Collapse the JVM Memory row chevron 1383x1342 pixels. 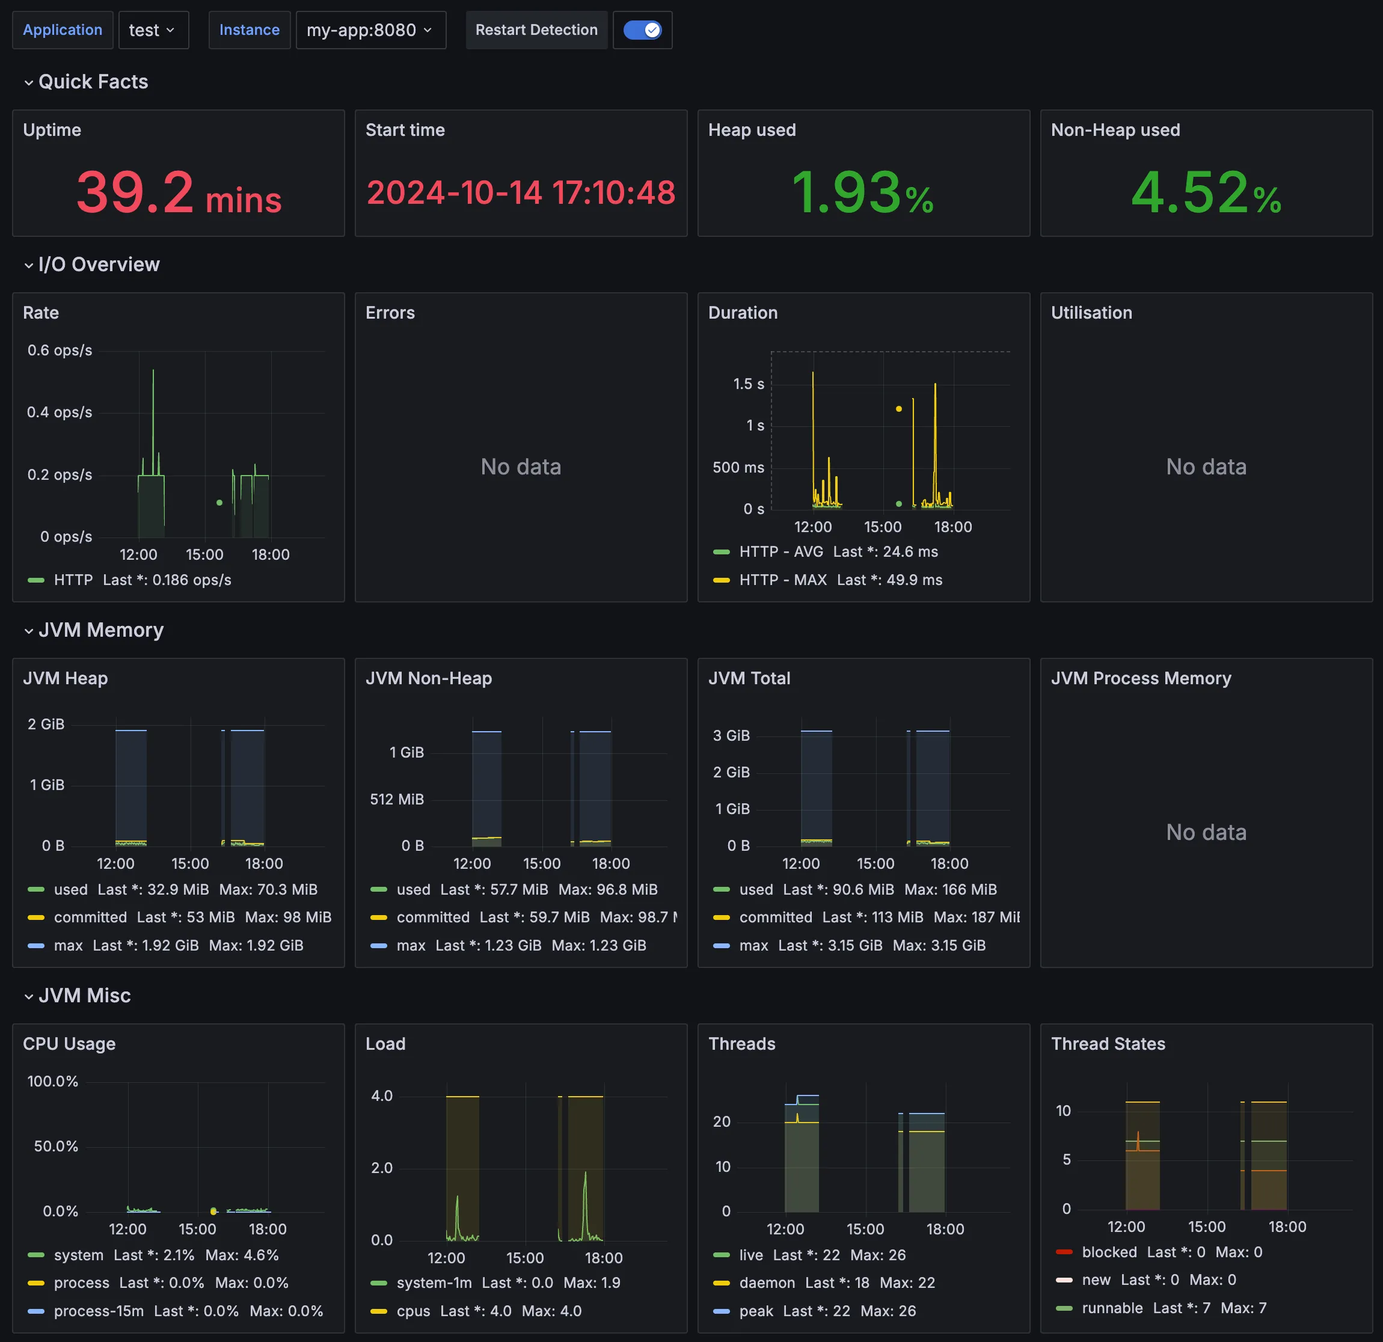coord(29,631)
